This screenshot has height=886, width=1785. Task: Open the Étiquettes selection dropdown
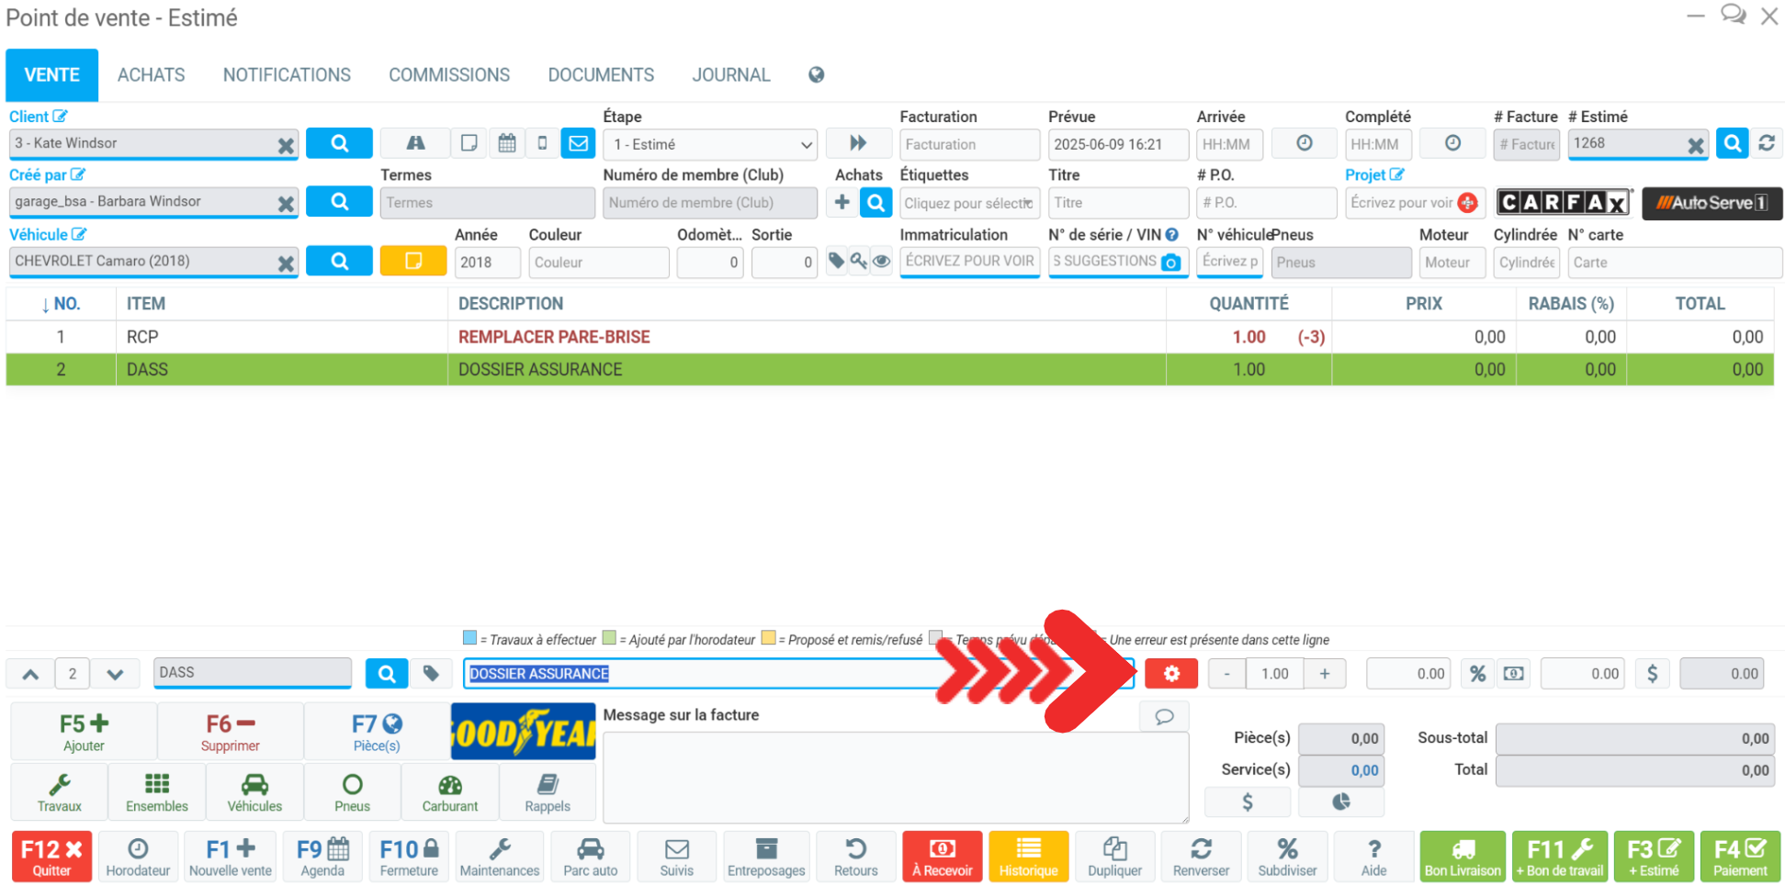point(968,203)
